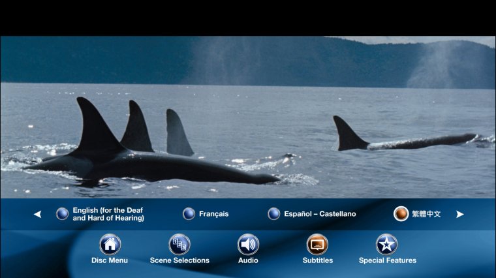Choose the 繁體中文 text label

point(426,214)
